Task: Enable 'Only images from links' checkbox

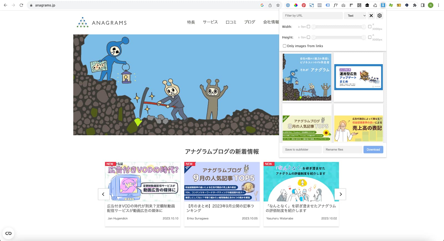Action: [284, 46]
